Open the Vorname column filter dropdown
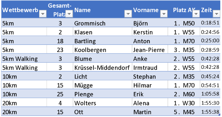The height and width of the screenshot is (117, 222). (x=164, y=14)
